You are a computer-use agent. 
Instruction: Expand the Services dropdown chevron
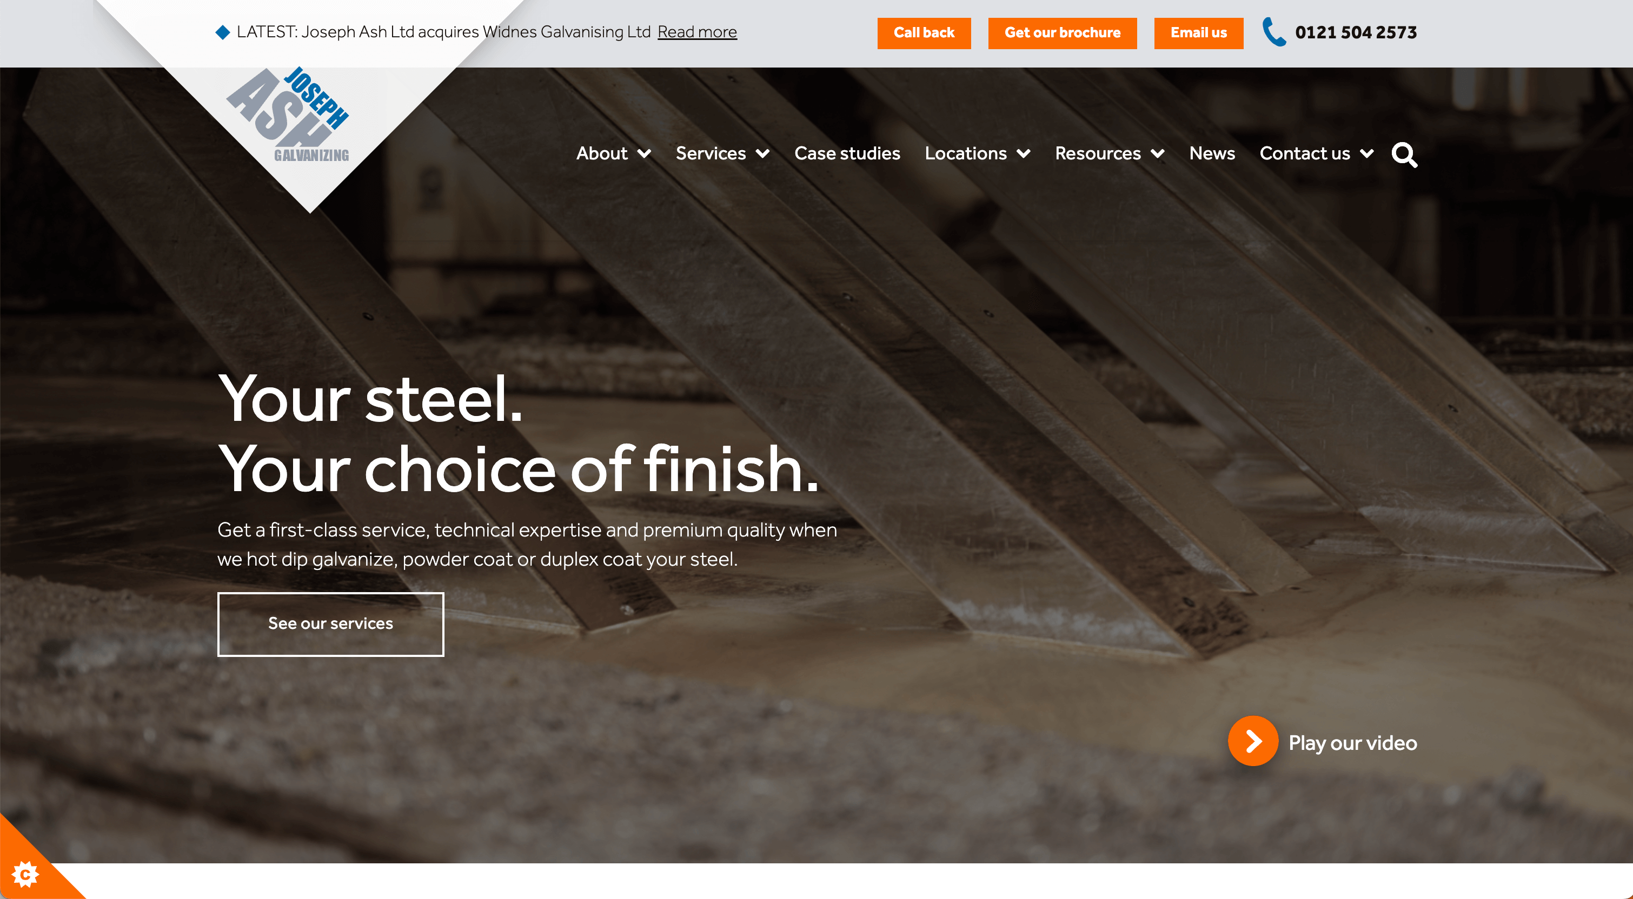pos(762,153)
